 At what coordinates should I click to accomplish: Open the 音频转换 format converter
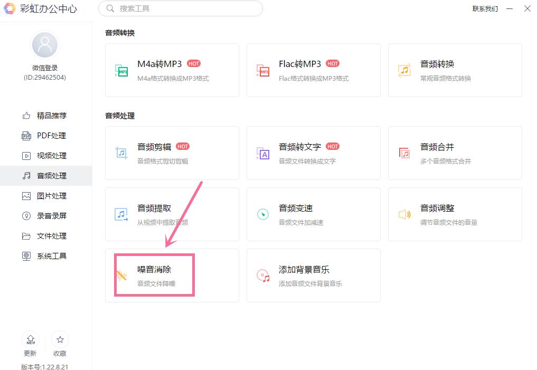tap(455, 70)
